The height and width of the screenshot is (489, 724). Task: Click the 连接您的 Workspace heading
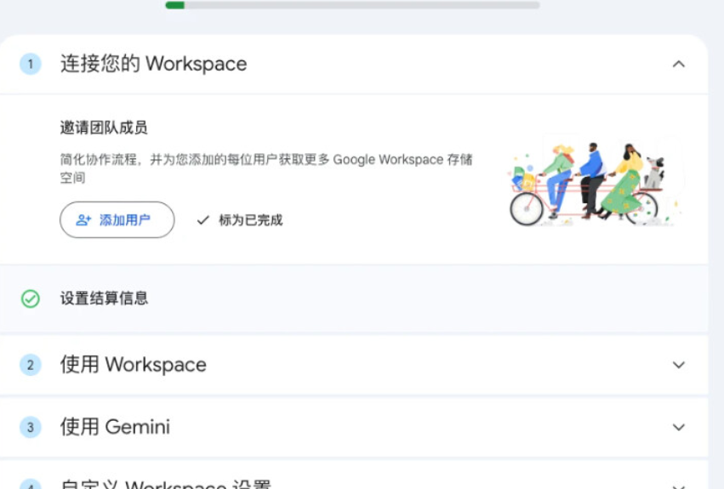[154, 64]
